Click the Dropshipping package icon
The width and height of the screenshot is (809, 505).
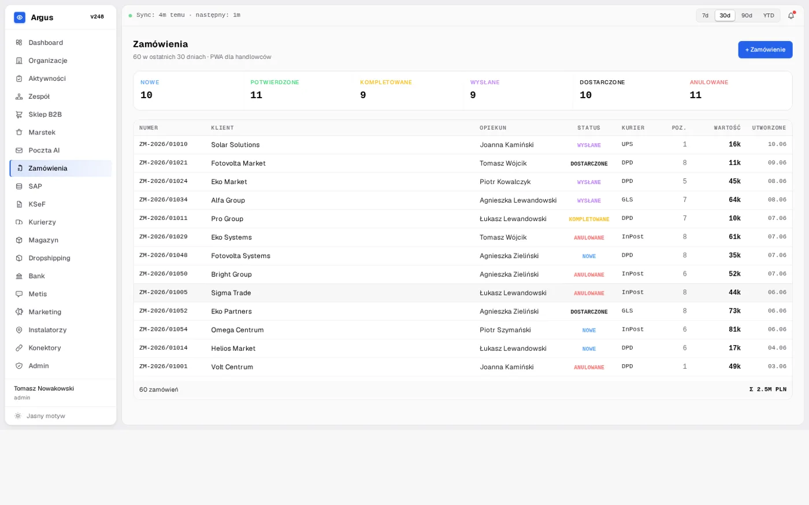tap(19, 258)
